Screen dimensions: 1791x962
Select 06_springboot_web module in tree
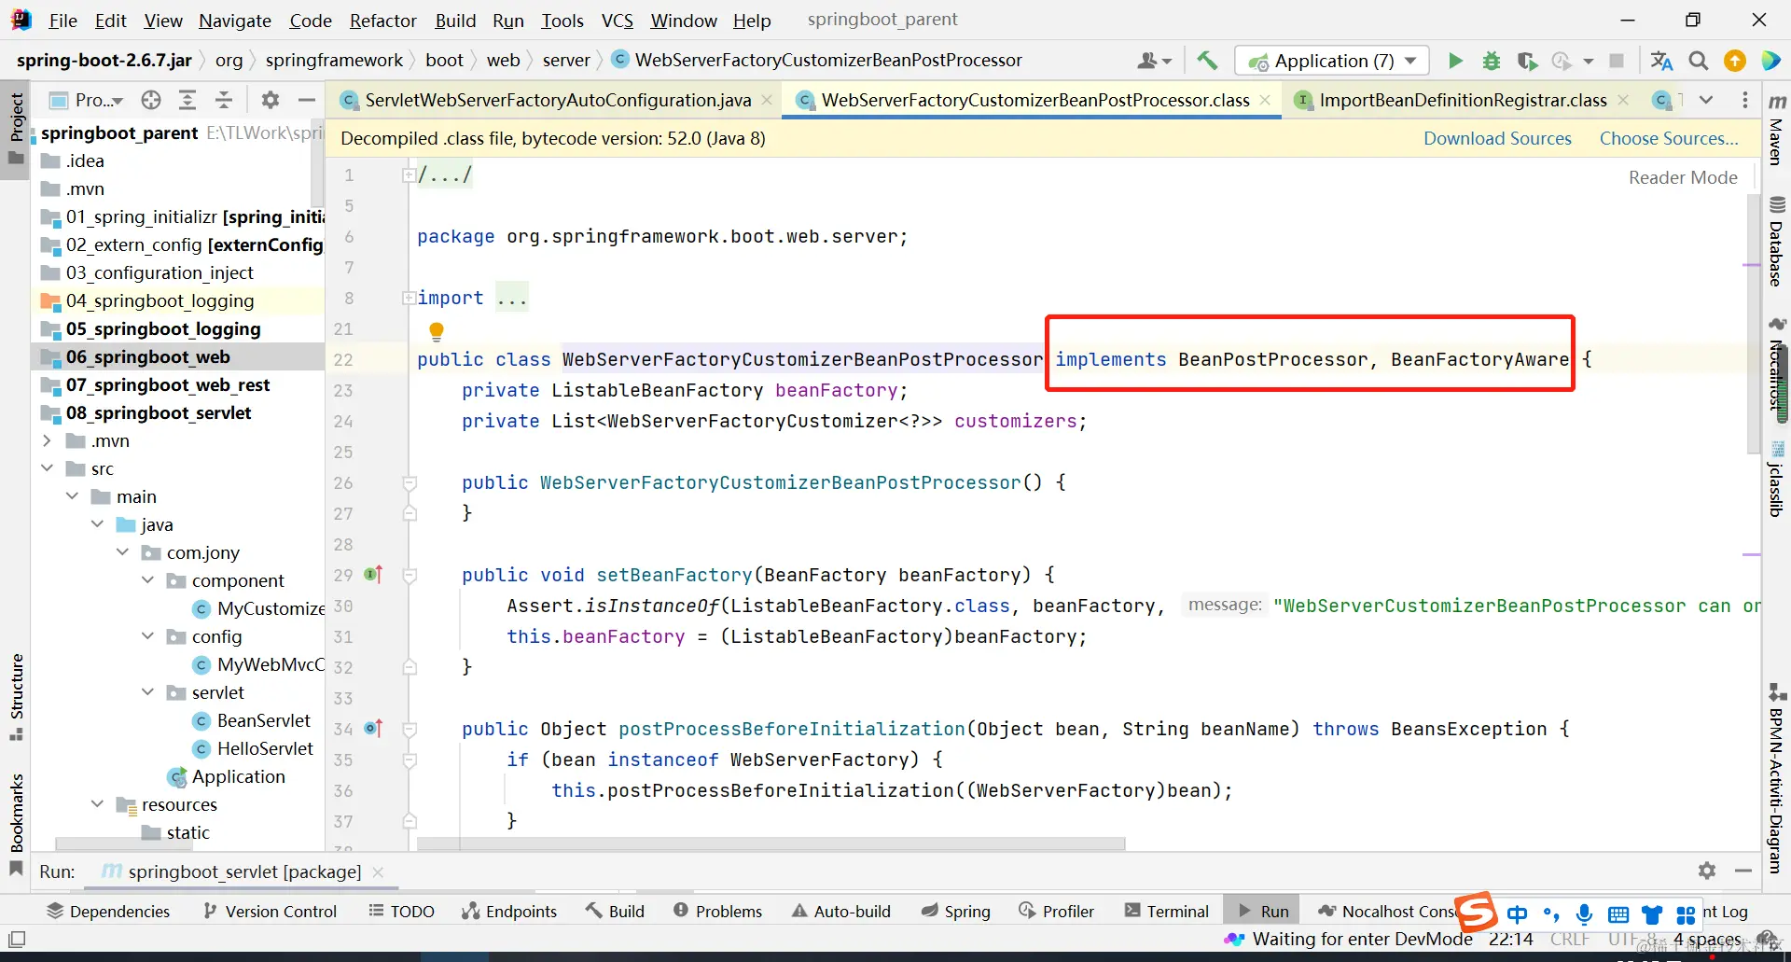[x=147, y=356]
